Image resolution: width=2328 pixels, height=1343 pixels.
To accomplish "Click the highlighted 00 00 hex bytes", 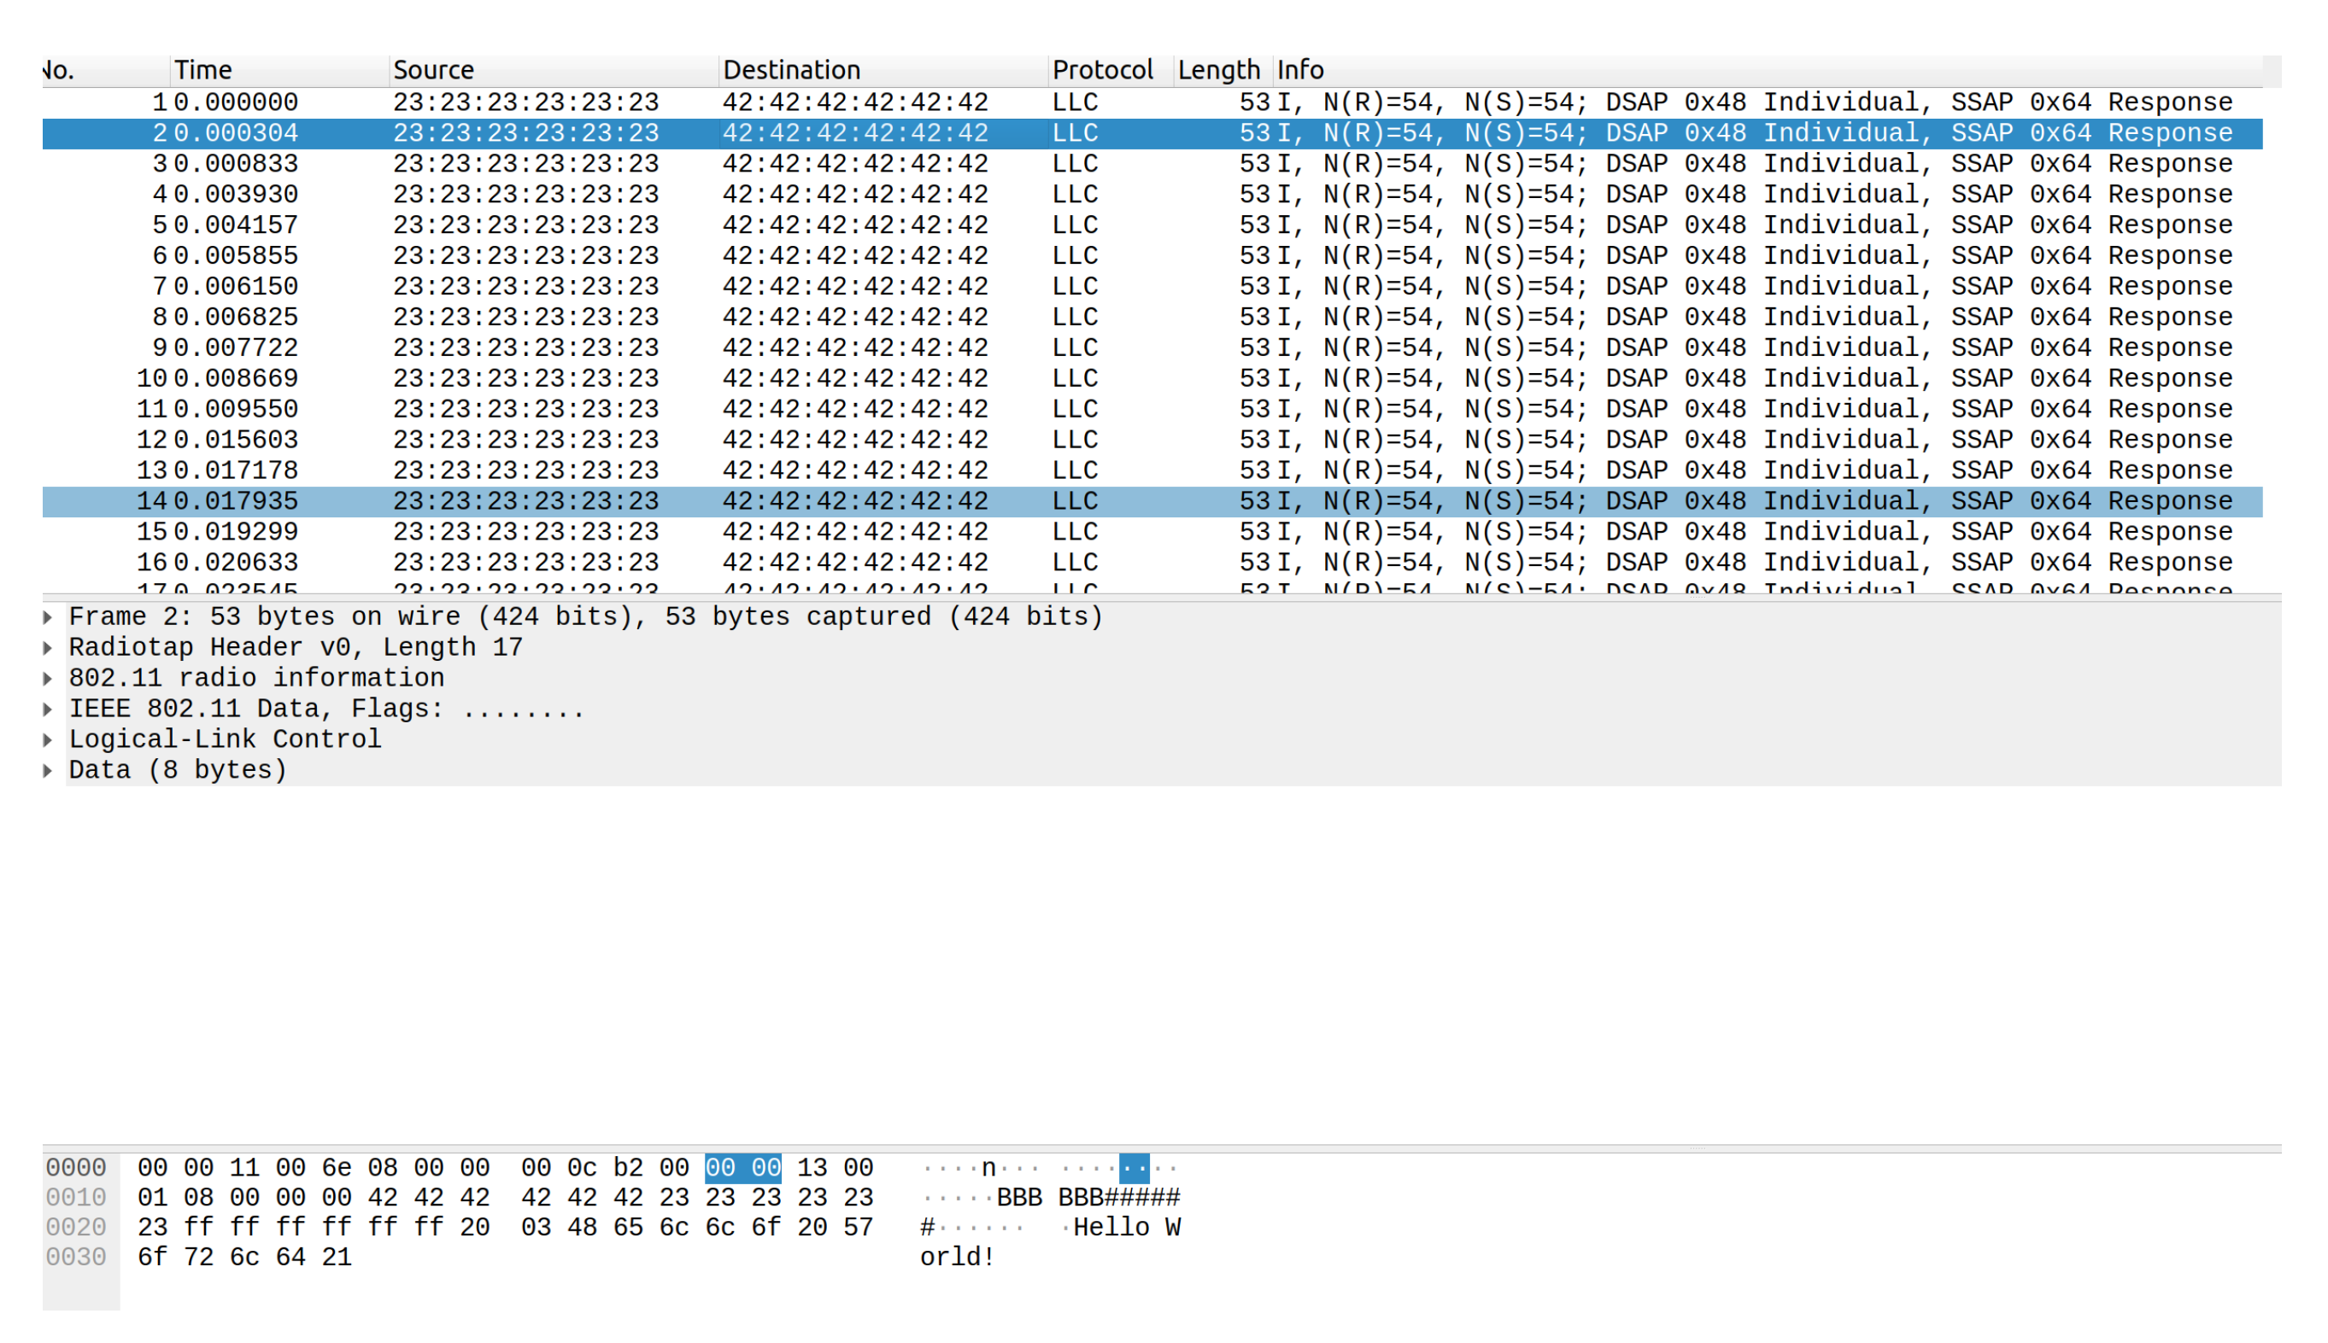I will (x=742, y=1168).
